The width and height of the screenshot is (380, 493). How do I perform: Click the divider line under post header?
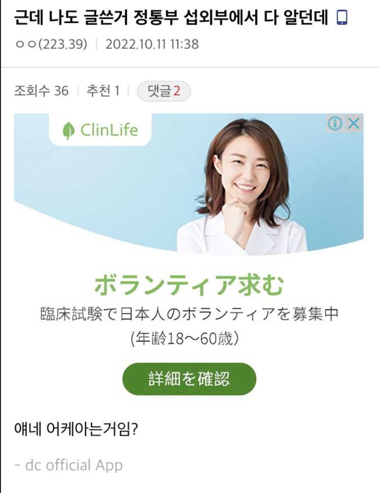point(190,67)
